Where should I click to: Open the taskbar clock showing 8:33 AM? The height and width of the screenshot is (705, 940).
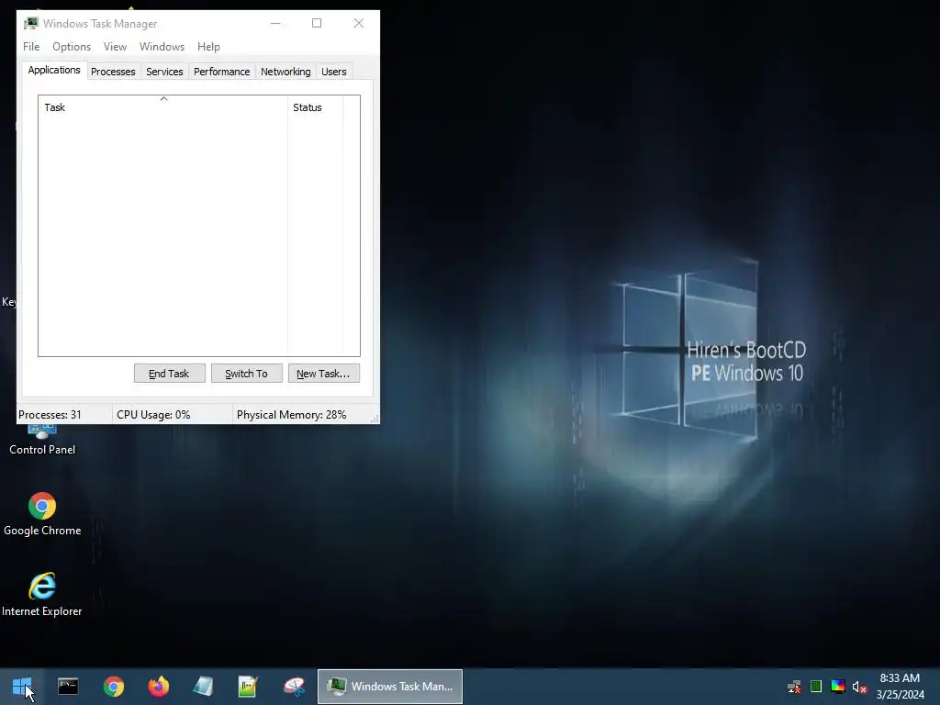coord(900,687)
